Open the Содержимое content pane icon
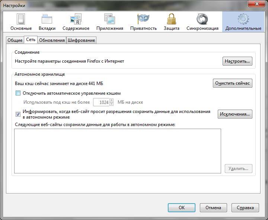Screen dimensions: 268x220 pyautogui.click(x=76, y=22)
